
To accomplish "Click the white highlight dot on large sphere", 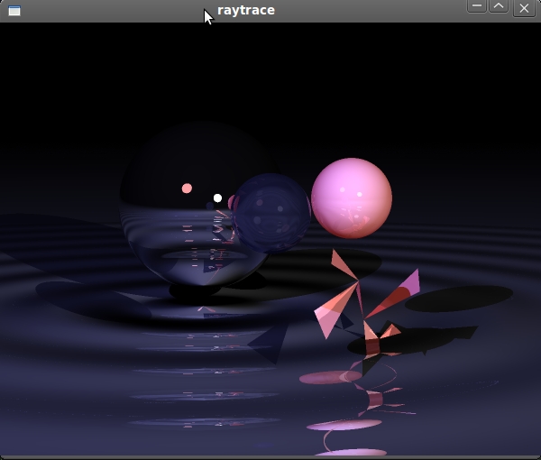I will click(217, 198).
